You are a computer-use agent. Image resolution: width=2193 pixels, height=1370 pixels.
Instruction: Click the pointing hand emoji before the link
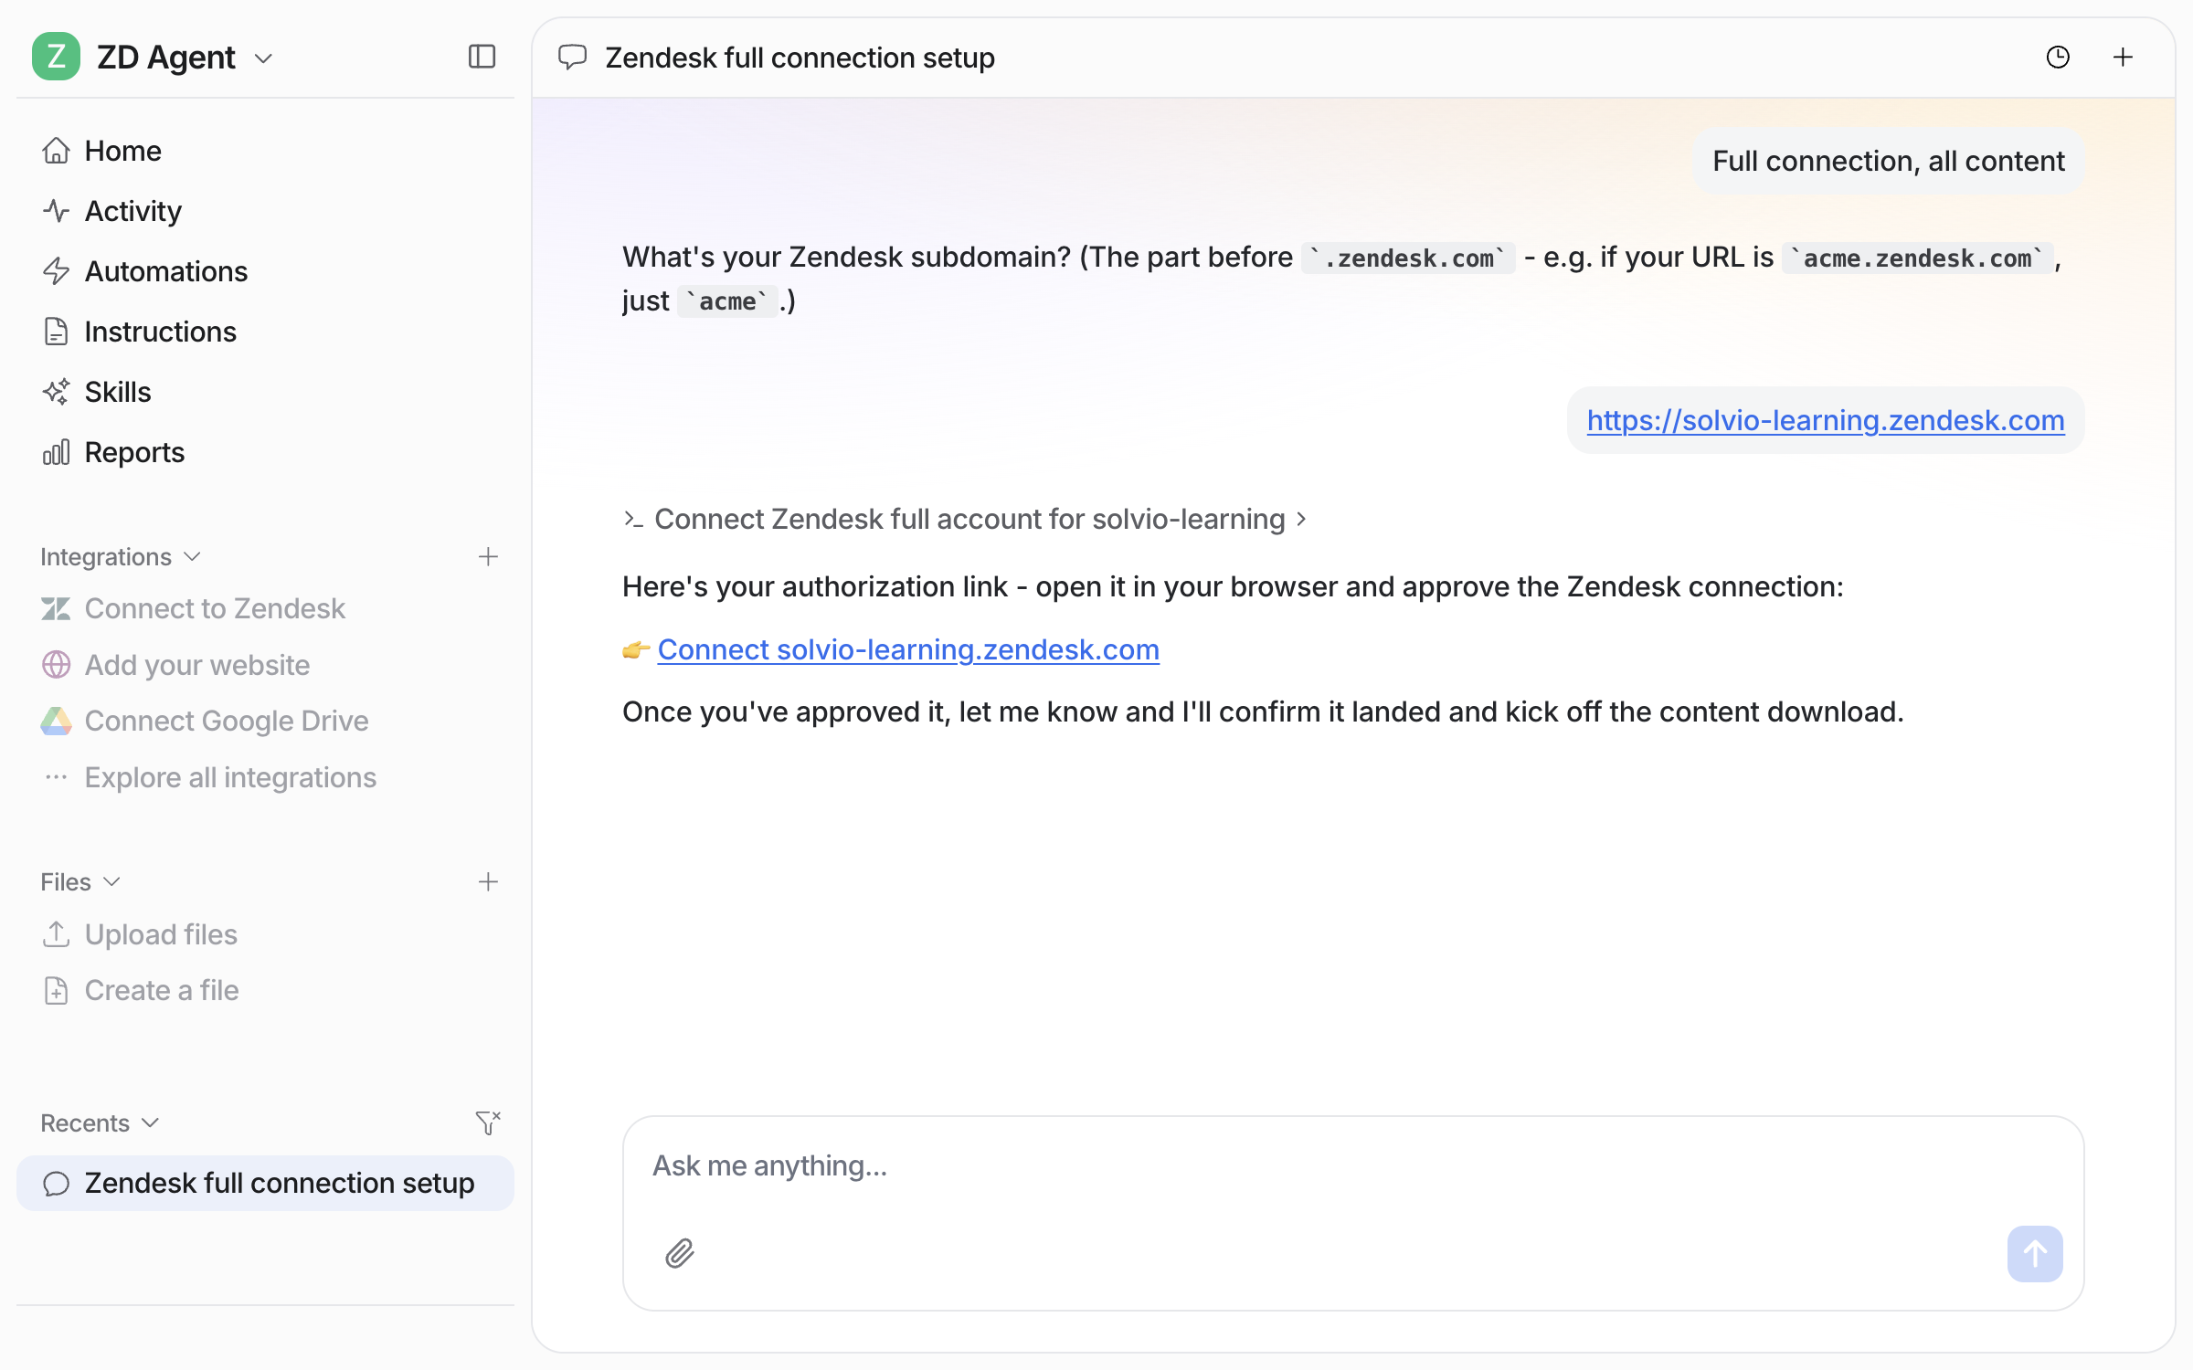[636, 650]
